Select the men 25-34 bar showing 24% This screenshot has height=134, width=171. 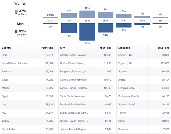click(87, 32)
